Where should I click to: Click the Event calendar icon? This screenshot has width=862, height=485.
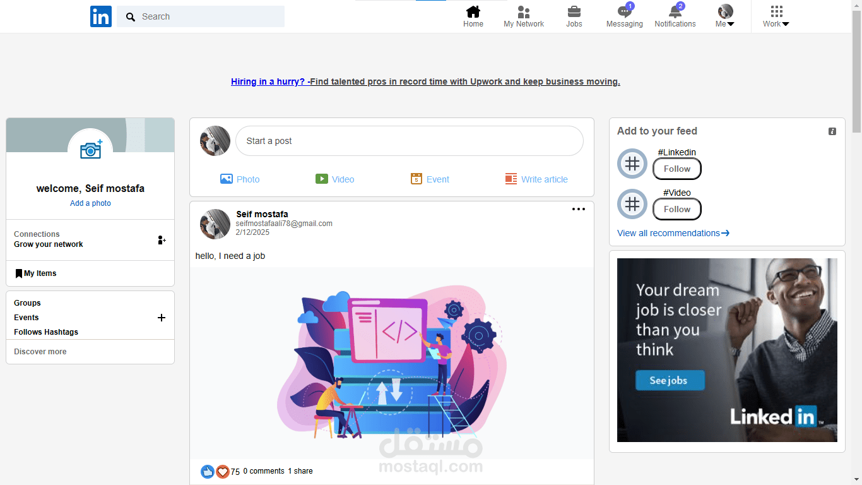click(x=416, y=179)
